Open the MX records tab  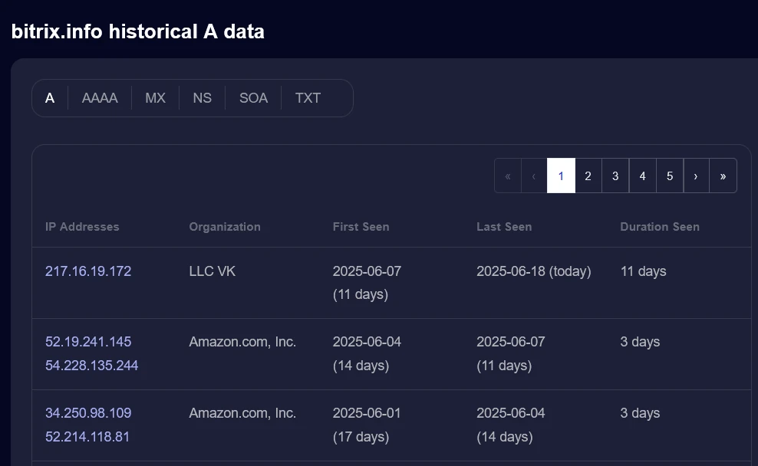(x=155, y=98)
